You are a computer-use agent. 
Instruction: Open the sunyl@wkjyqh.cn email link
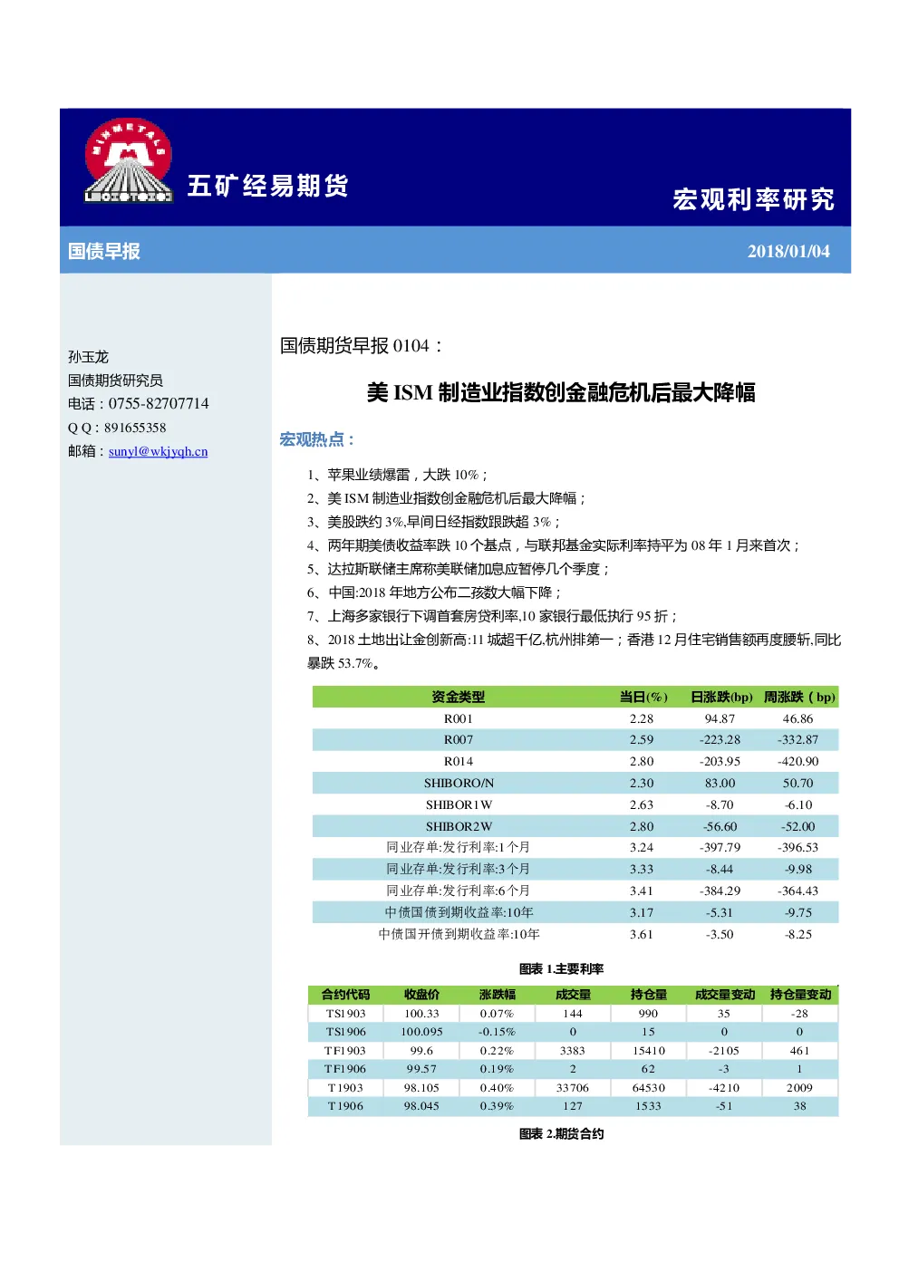(159, 451)
